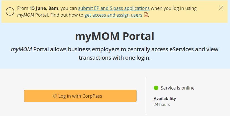Click 'Find out how to' text in banner
This screenshot has width=230, height=116.
pyautogui.click(x=67, y=15)
